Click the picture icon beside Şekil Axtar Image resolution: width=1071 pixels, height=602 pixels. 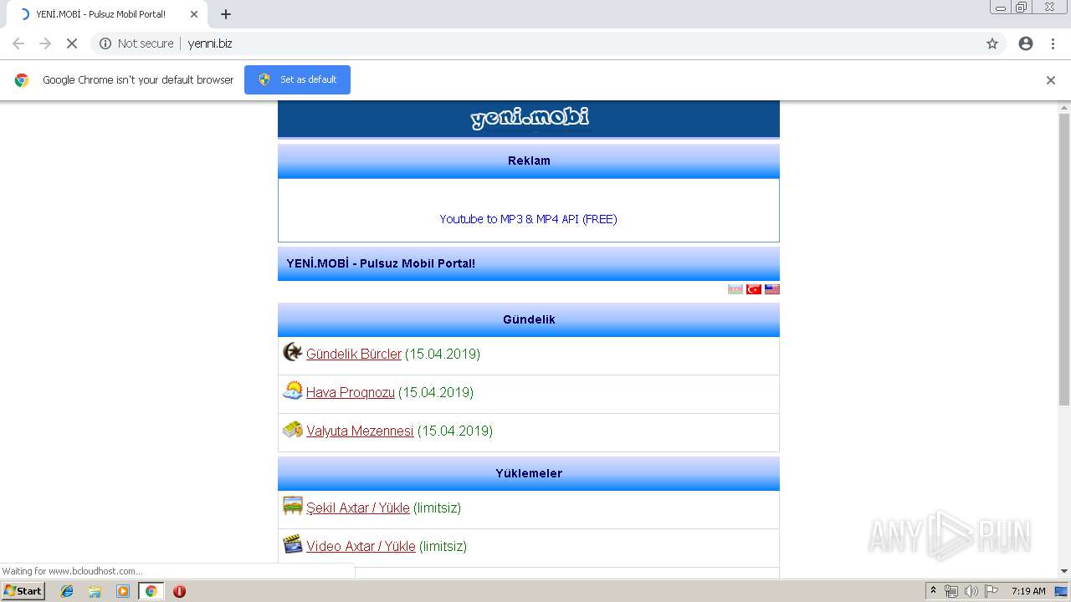[292, 506]
